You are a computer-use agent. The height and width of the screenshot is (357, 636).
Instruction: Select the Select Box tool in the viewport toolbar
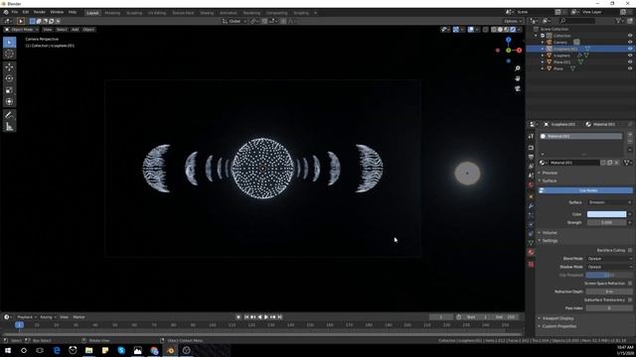click(9, 43)
